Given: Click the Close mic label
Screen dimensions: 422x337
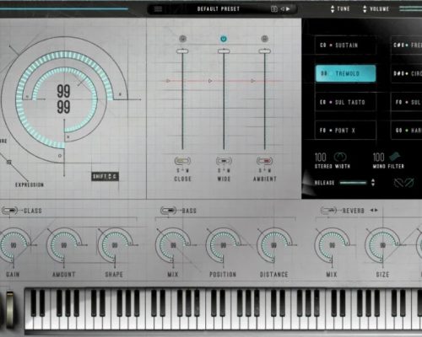Looking at the screenshot, I should pos(182,179).
